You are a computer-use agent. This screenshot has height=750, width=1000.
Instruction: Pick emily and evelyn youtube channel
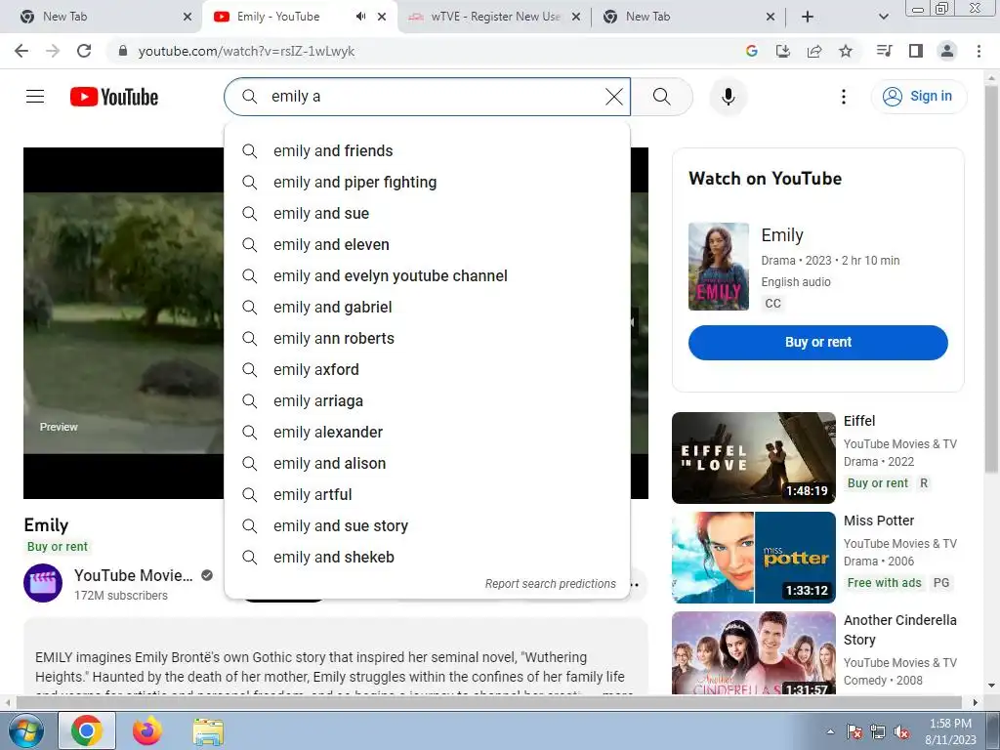pos(428,275)
